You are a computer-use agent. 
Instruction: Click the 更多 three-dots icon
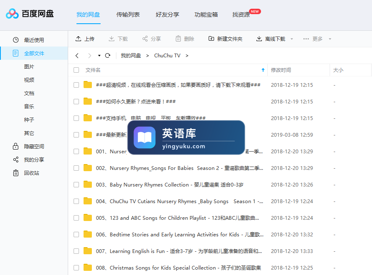coord(306,39)
